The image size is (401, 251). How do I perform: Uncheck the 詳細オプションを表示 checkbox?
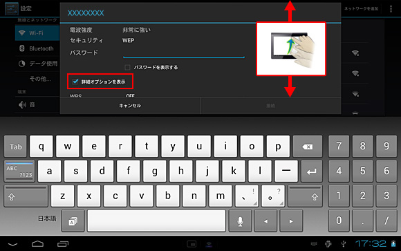pos(75,82)
